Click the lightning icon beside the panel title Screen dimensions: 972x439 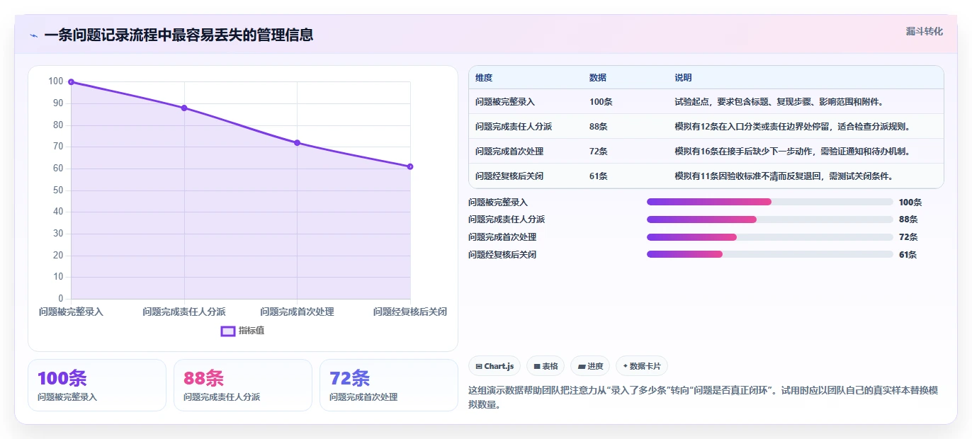click(x=33, y=35)
